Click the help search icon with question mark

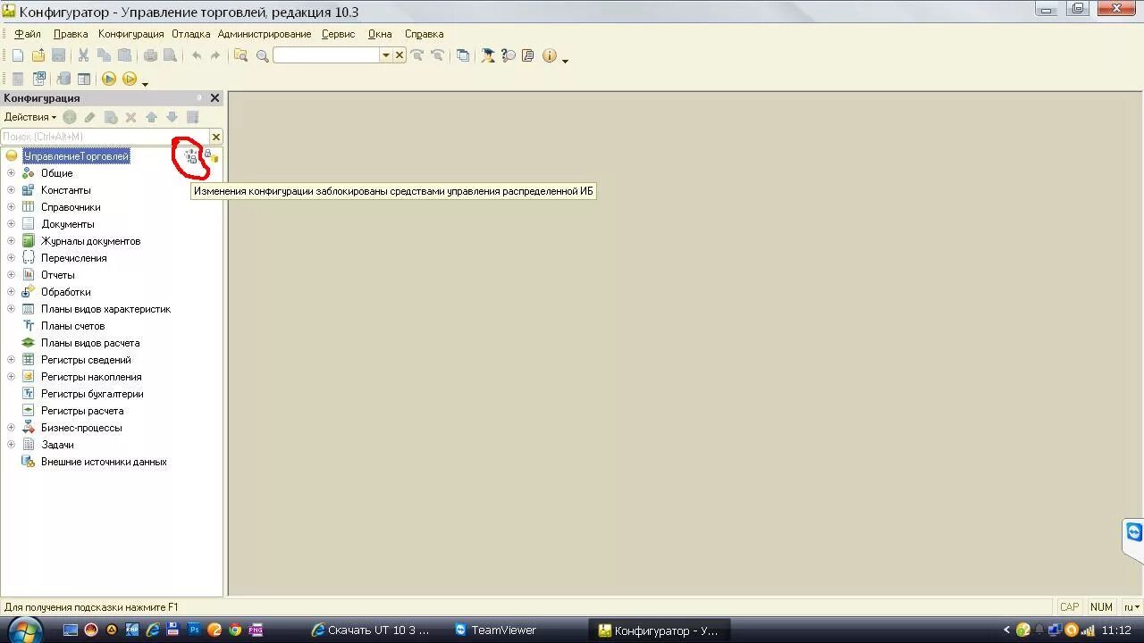tap(509, 55)
